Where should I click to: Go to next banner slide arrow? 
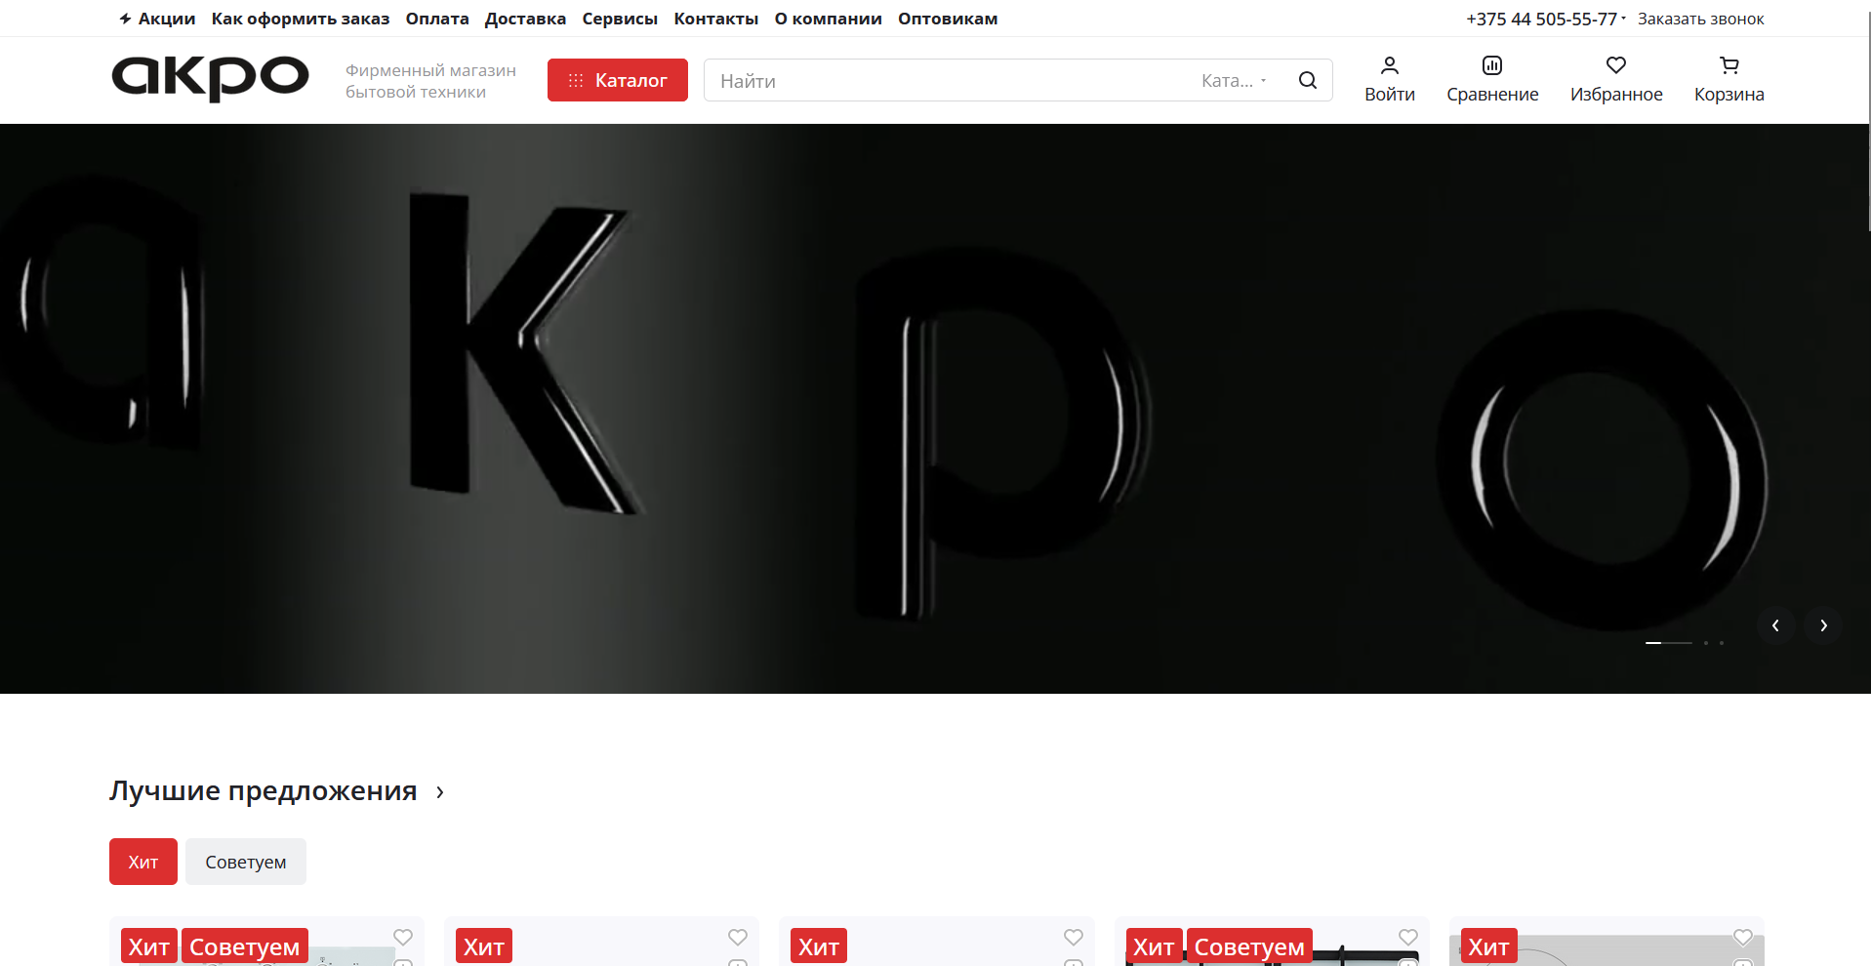1823,625
